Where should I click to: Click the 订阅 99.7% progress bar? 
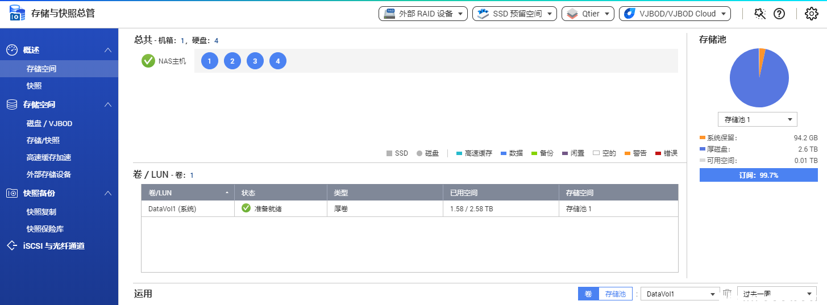click(x=758, y=176)
